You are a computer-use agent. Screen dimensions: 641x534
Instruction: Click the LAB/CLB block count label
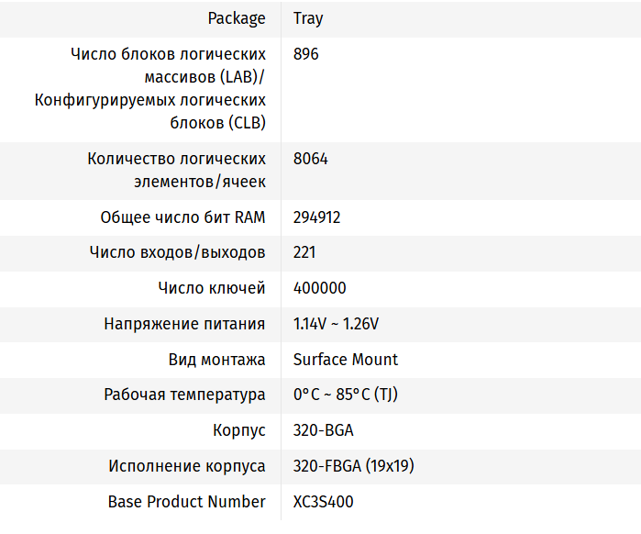tap(150, 88)
